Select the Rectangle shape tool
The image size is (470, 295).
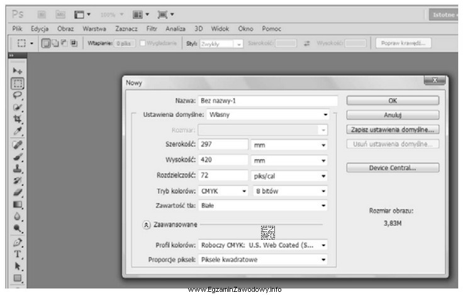[x=18, y=278]
